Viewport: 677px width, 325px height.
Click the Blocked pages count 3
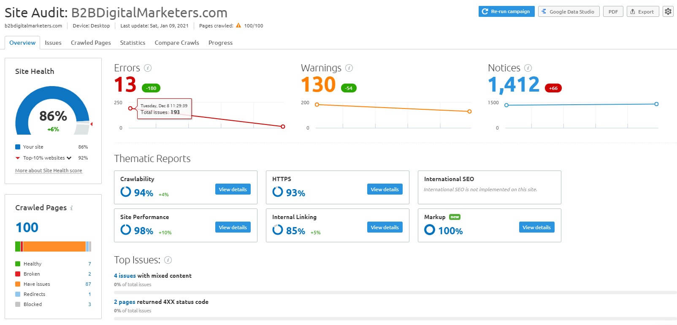click(x=89, y=304)
